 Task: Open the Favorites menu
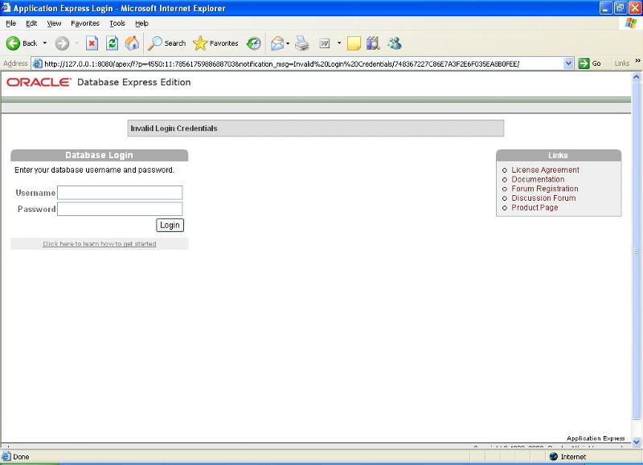point(85,23)
